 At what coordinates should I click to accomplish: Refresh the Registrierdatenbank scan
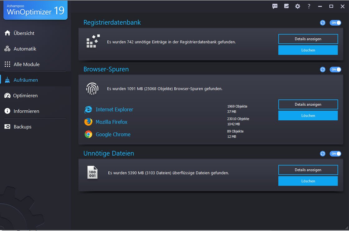pyautogui.click(x=323, y=23)
